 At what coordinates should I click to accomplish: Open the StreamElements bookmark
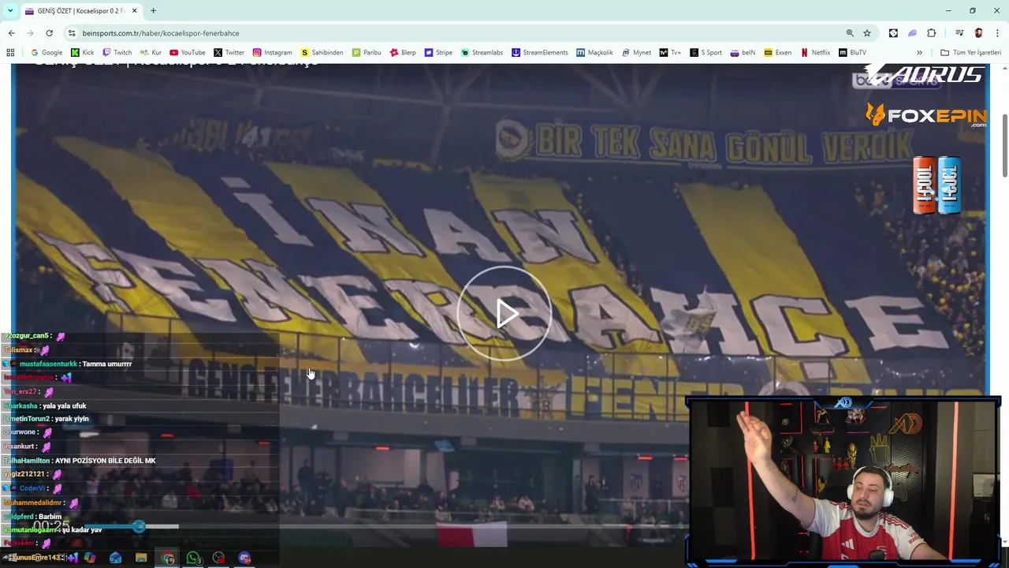539,53
